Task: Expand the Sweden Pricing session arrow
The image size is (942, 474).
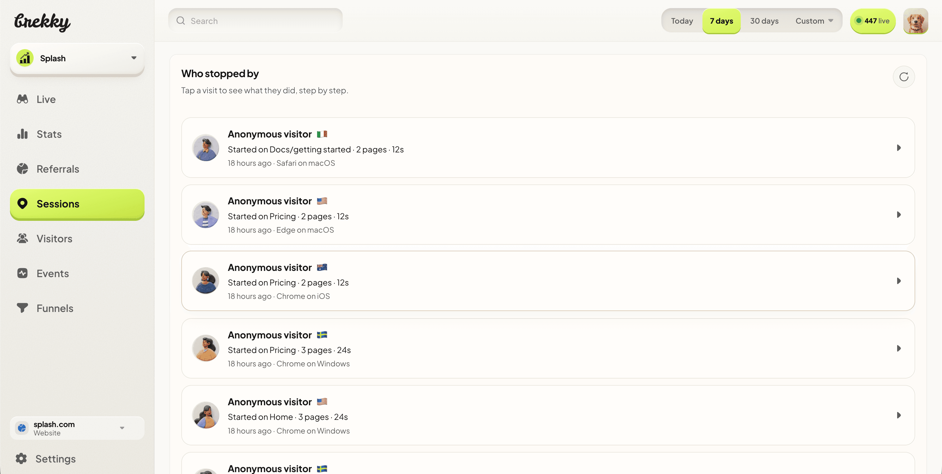Action: click(x=898, y=348)
